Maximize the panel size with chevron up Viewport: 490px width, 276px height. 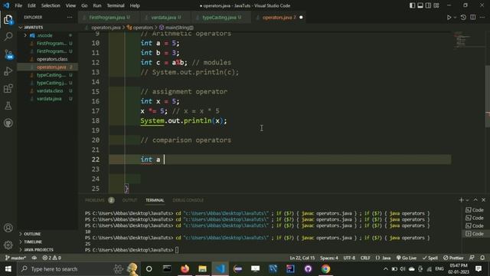coord(475,200)
